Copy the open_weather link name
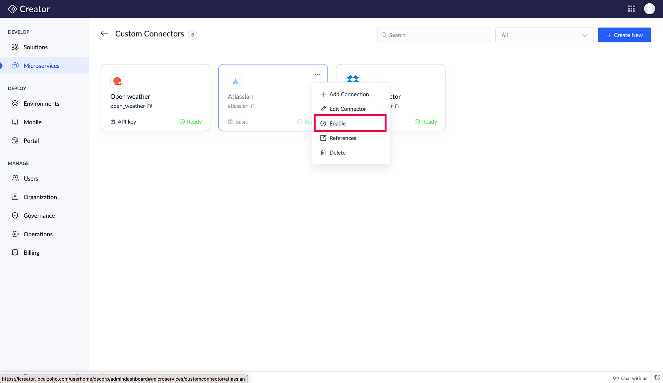This screenshot has width=663, height=383. coord(150,106)
